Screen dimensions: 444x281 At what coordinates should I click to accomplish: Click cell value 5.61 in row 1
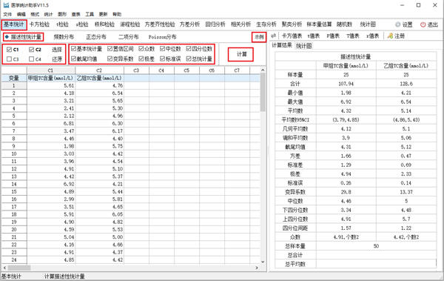(51, 86)
